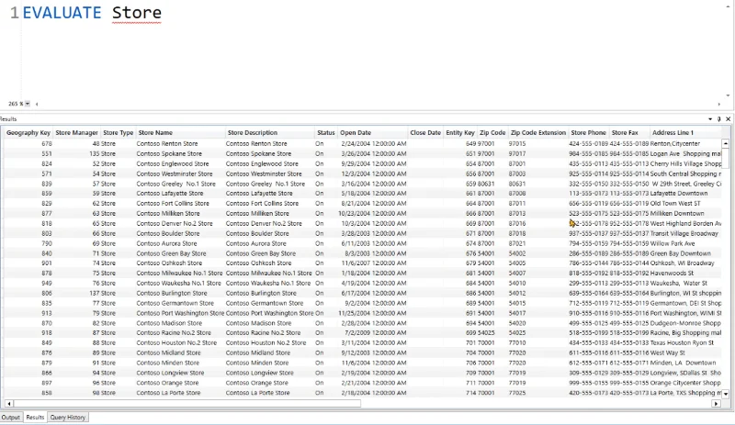Image resolution: width=735 pixels, height=425 pixels.
Task: Click the Store table name in the query
Action: tap(136, 13)
